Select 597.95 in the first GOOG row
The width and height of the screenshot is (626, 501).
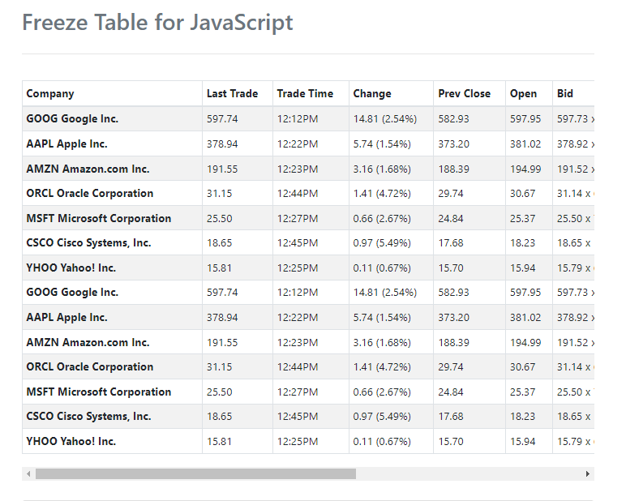click(525, 119)
